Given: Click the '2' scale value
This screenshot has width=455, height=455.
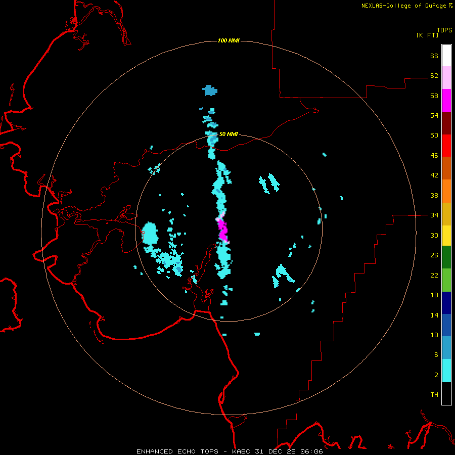Looking at the screenshot, I should click(x=436, y=375).
